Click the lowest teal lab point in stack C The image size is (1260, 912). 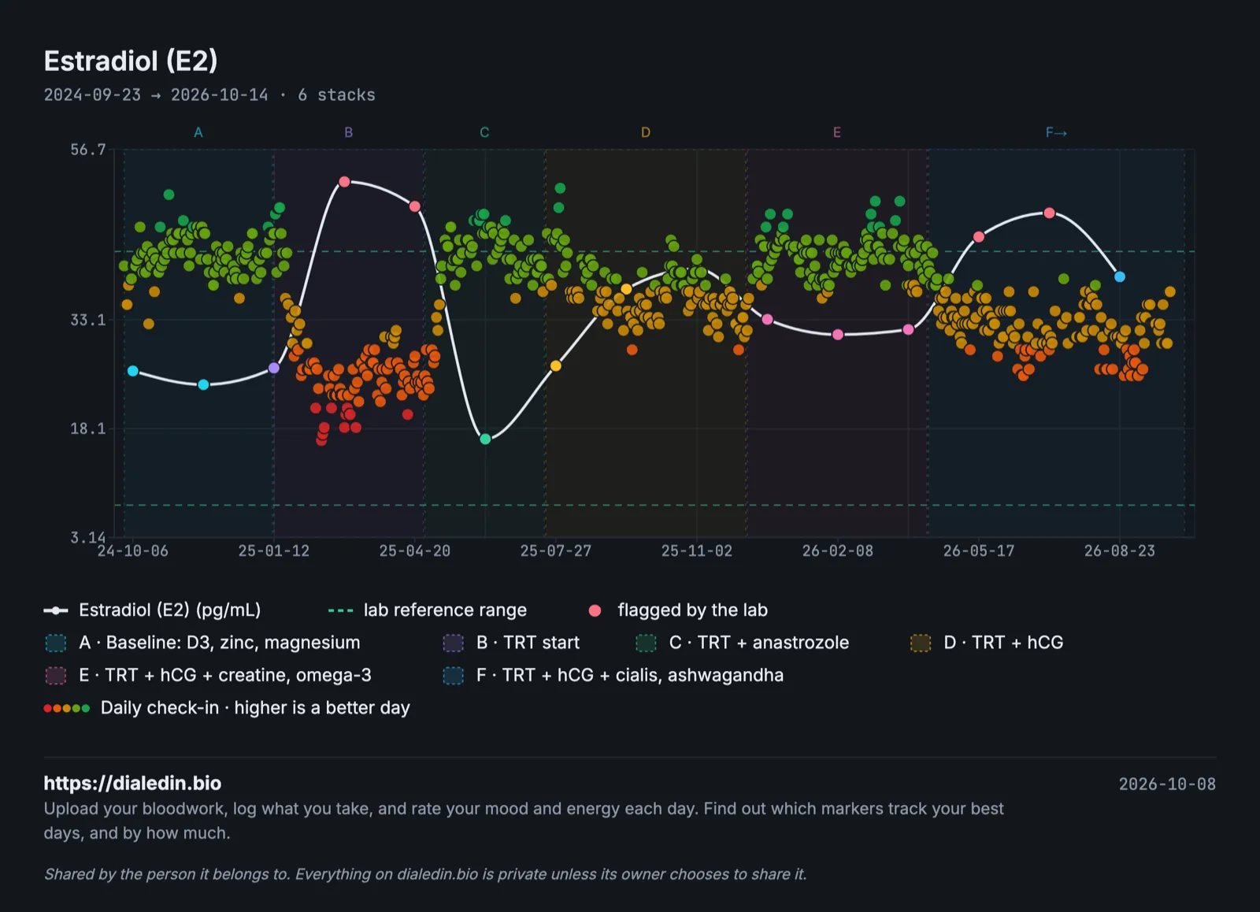485,439
